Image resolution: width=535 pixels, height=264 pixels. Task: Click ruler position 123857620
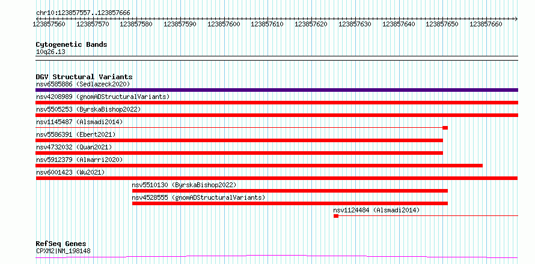pyautogui.click(x=311, y=24)
